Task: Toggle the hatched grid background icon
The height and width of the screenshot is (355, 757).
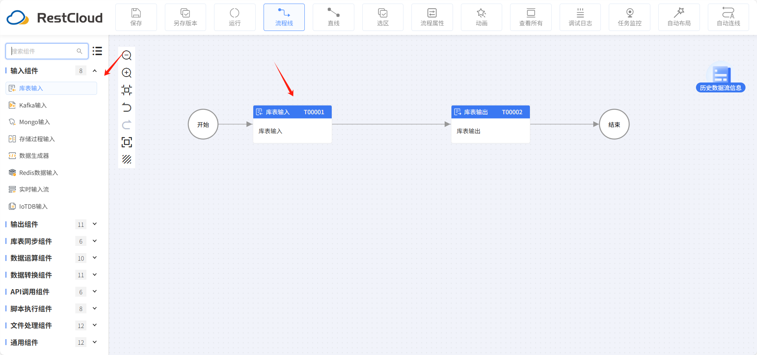Action: [x=127, y=159]
